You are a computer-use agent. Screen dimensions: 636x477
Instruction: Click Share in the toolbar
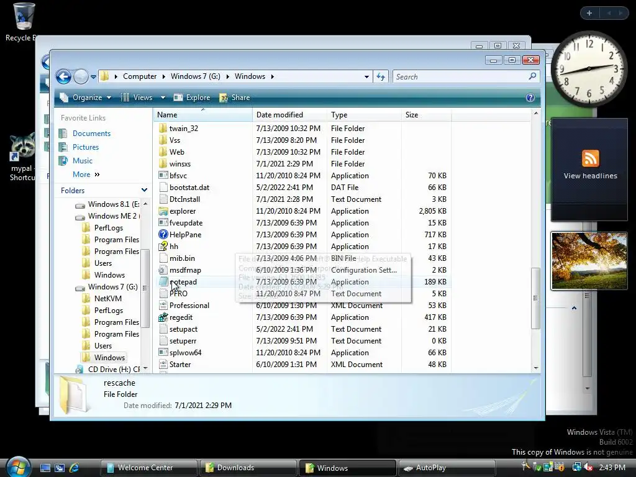pyautogui.click(x=234, y=98)
